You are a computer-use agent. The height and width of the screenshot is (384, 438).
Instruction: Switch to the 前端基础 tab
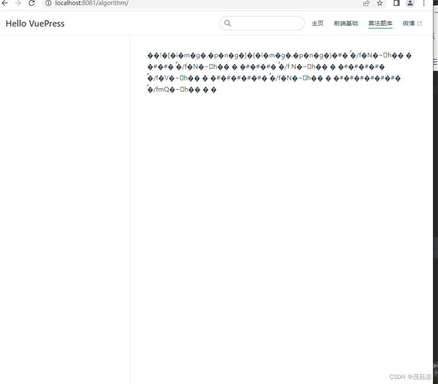click(346, 23)
